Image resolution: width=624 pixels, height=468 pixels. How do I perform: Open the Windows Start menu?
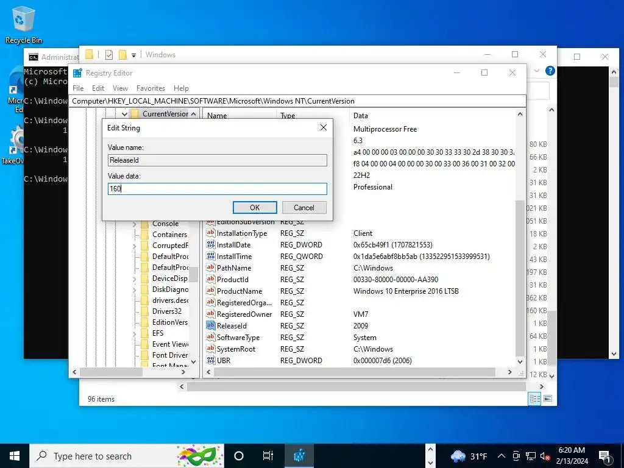tap(15, 456)
